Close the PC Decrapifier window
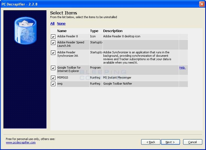The image size is (206, 150). (x=202, y=4)
